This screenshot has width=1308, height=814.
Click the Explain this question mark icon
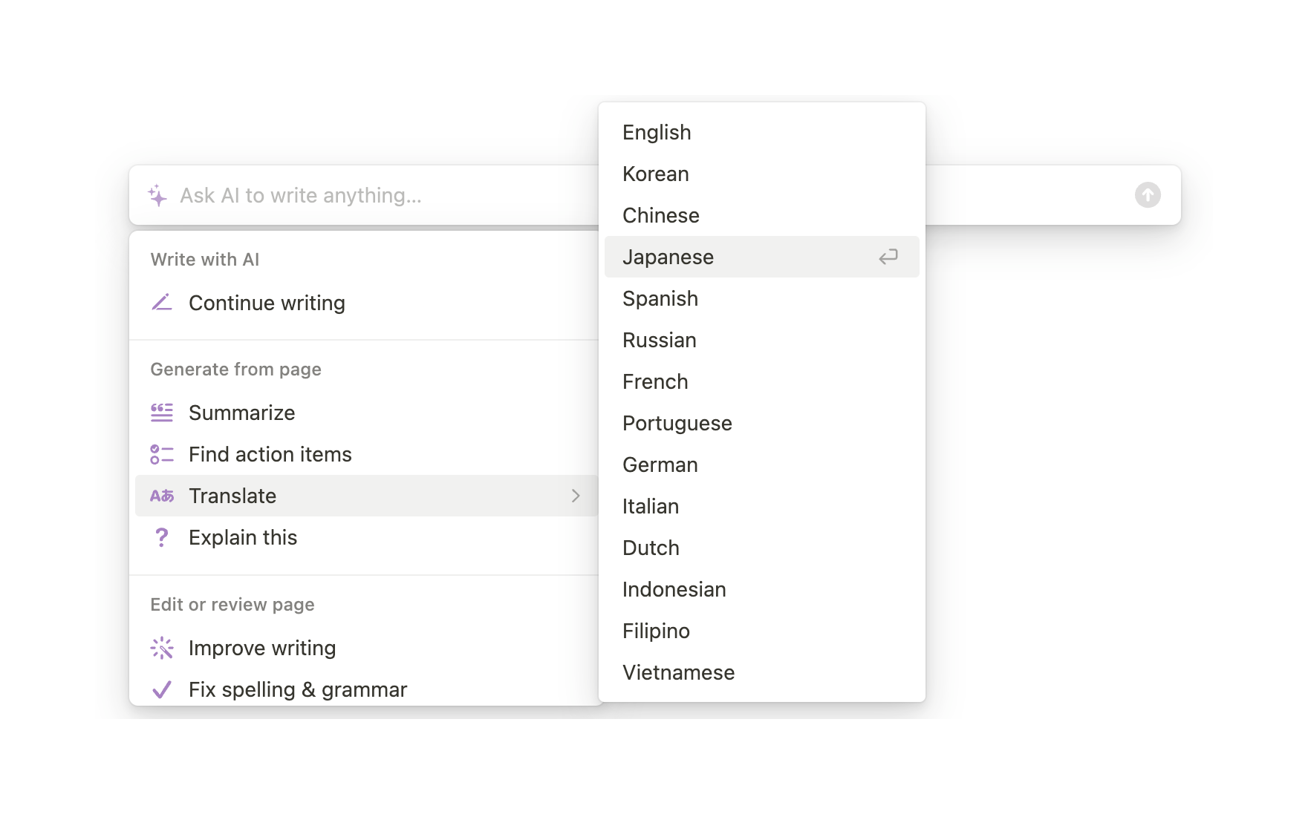click(x=161, y=536)
